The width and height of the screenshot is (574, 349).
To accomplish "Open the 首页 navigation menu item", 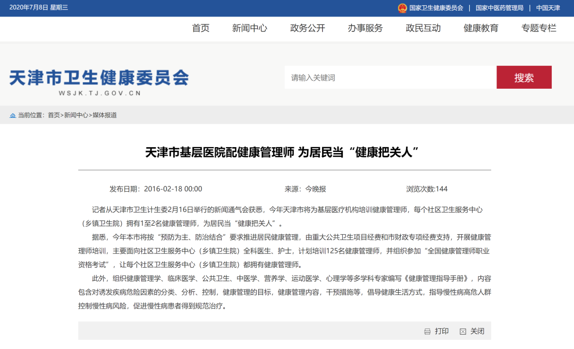I will point(200,28).
